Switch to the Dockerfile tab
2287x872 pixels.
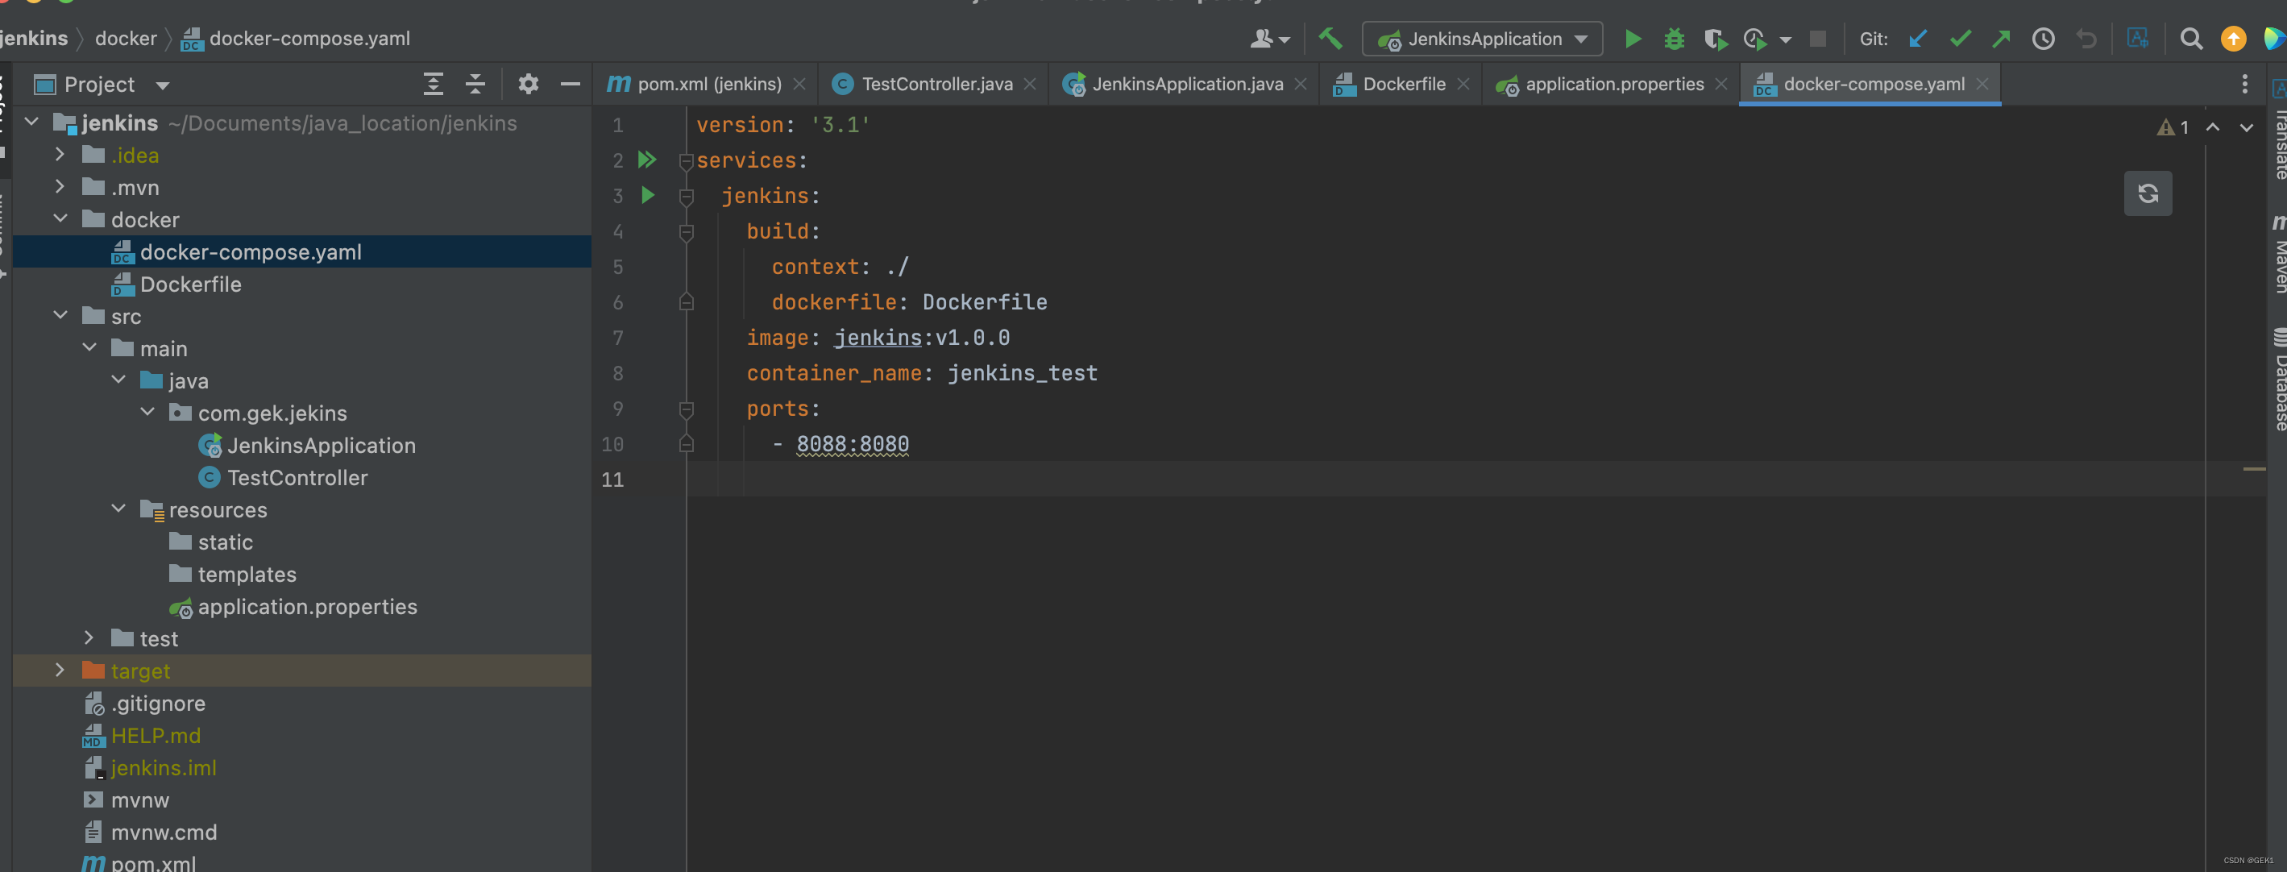click(x=1403, y=85)
